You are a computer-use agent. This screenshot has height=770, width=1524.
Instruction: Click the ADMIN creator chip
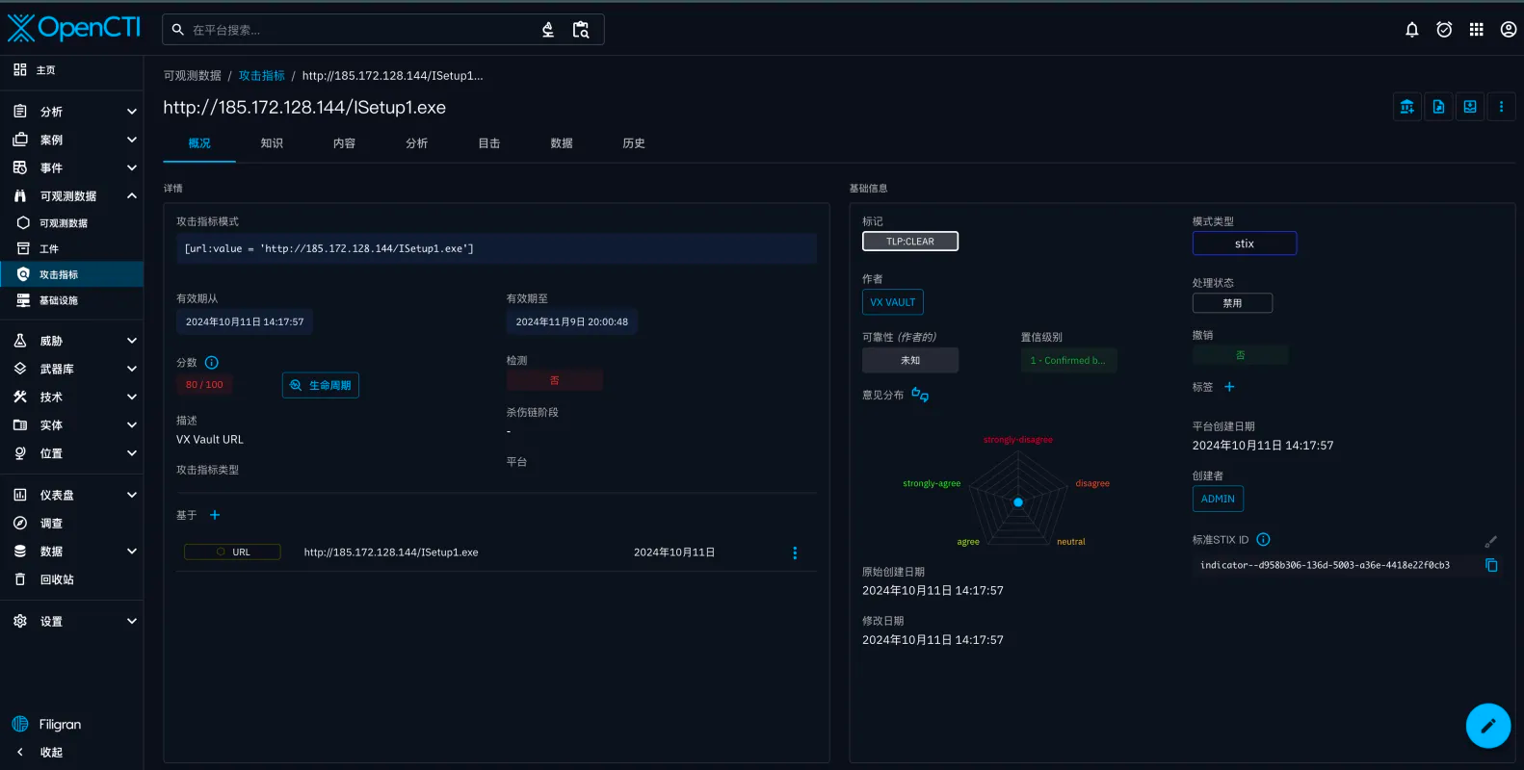[1218, 499]
